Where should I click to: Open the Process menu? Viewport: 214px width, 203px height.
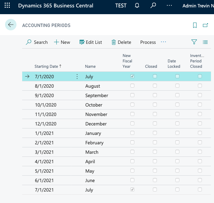(x=148, y=42)
